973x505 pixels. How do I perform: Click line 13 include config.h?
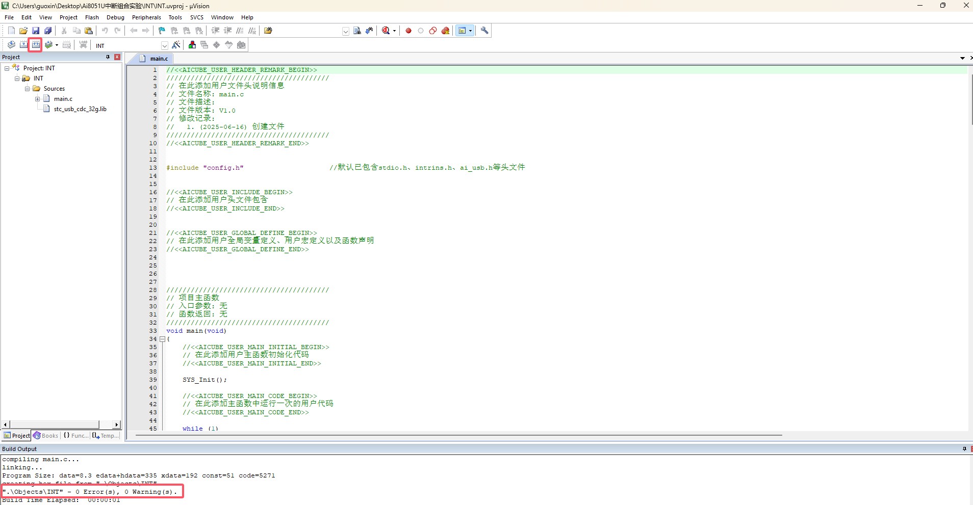click(205, 168)
